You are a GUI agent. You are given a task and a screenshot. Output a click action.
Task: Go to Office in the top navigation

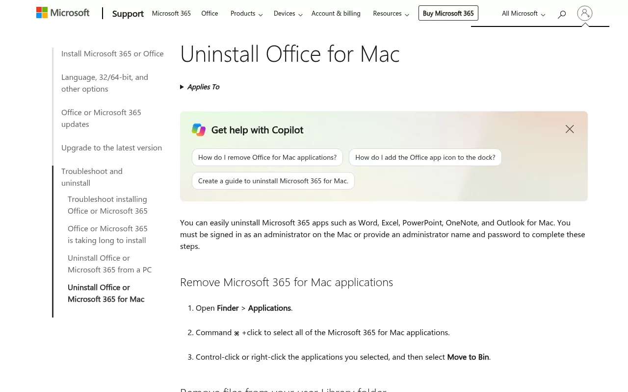click(209, 13)
